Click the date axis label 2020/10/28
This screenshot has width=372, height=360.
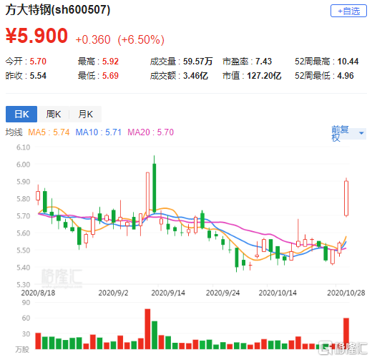(x=346, y=293)
